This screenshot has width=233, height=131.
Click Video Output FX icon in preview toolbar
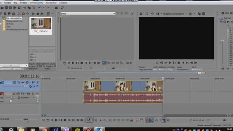[x=152, y=14]
